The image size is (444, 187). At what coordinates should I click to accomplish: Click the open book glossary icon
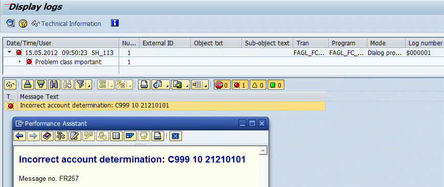pyautogui.click(x=116, y=136)
